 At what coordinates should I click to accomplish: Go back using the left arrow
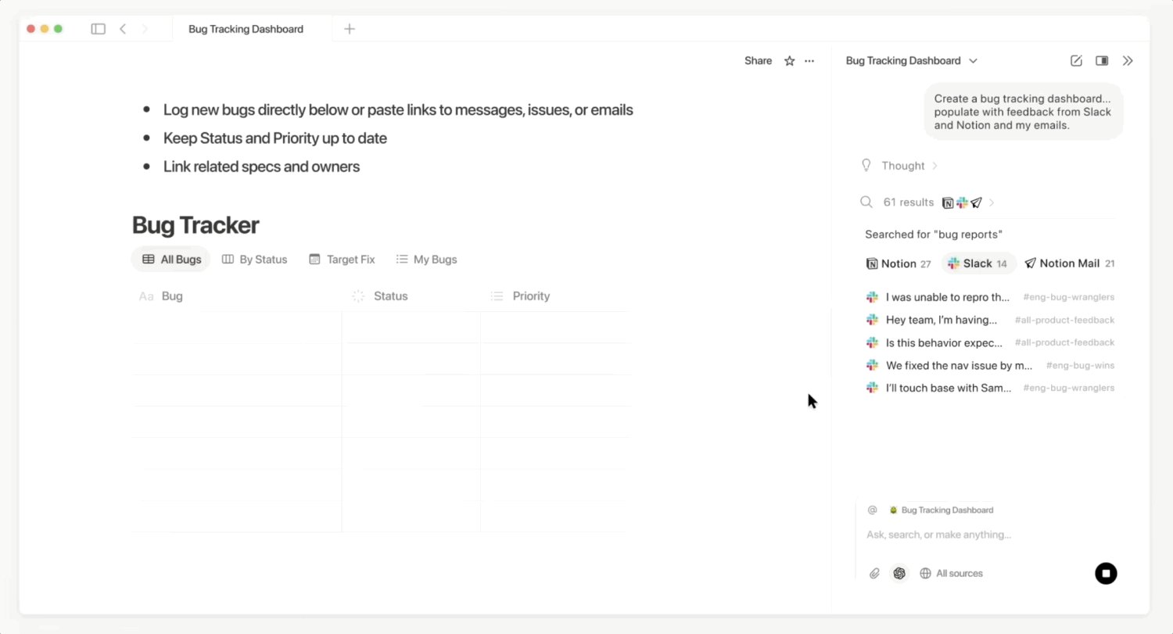coord(123,29)
